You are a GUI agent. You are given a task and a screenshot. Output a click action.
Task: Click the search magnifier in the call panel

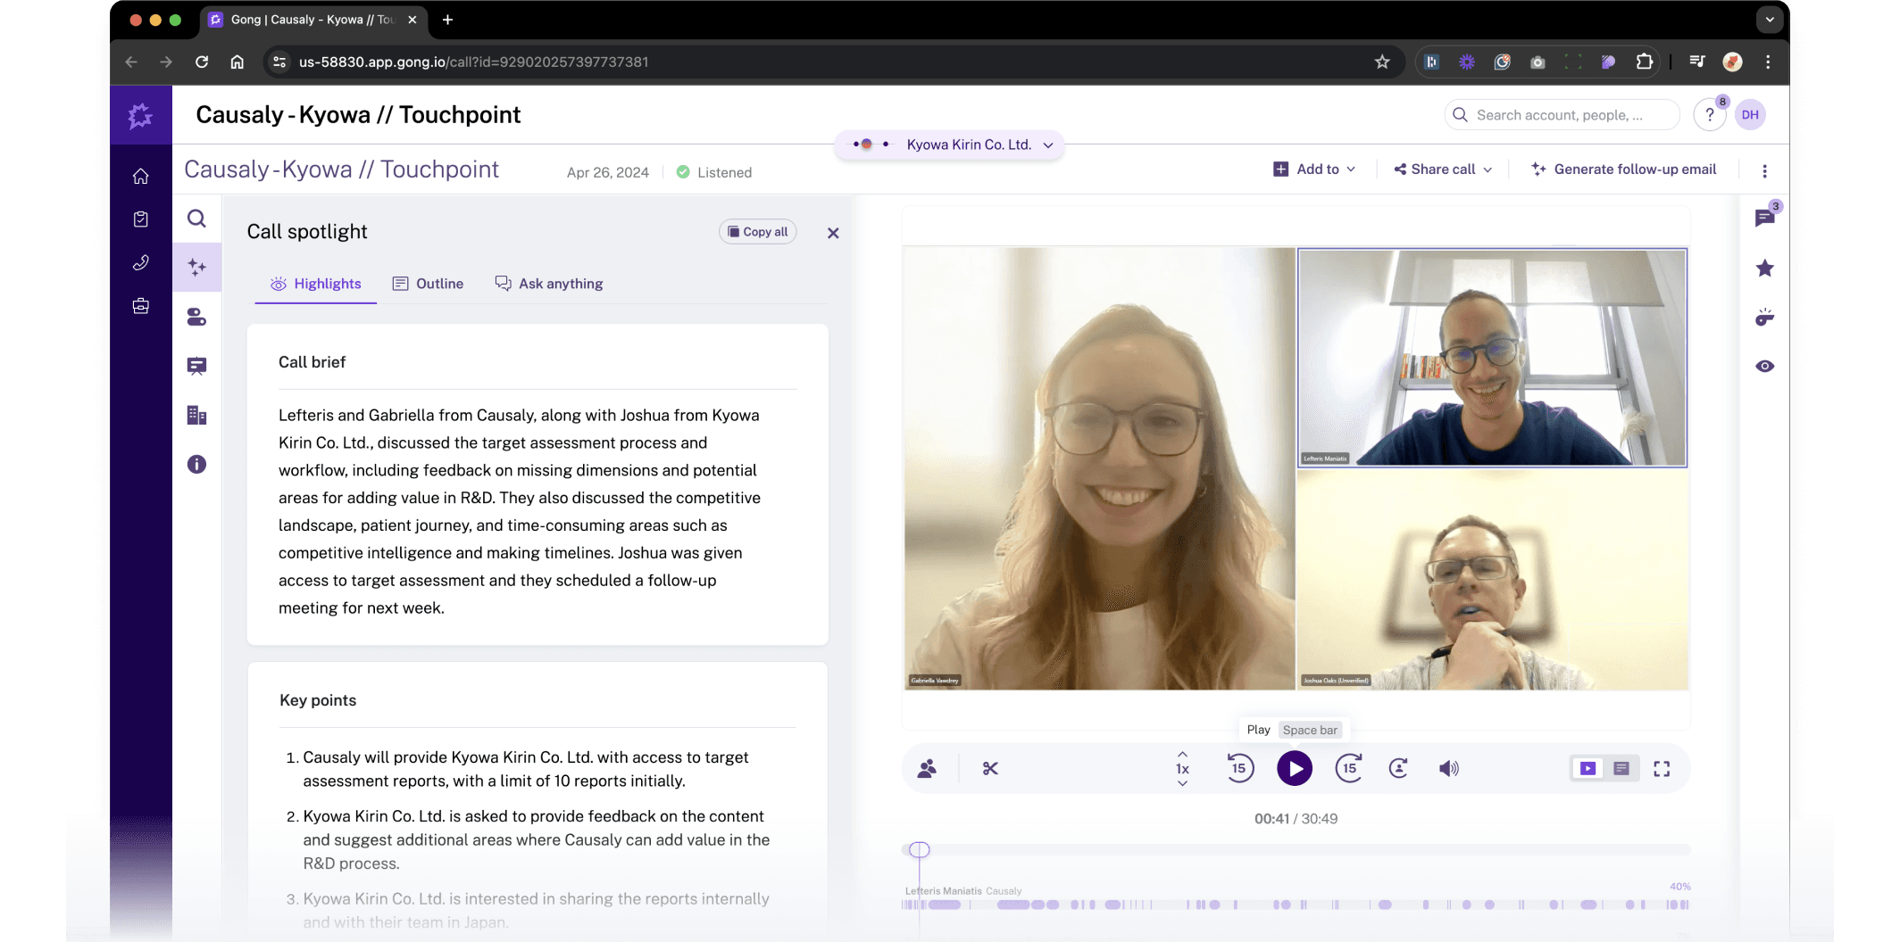coord(196,219)
